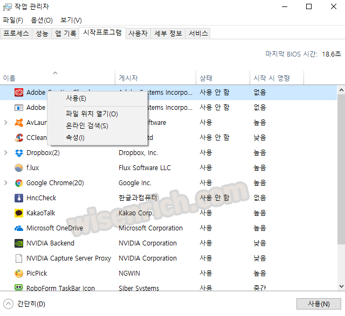This screenshot has height=316, width=345.
Task: Click the PicPick row name text
Action: 37,273
